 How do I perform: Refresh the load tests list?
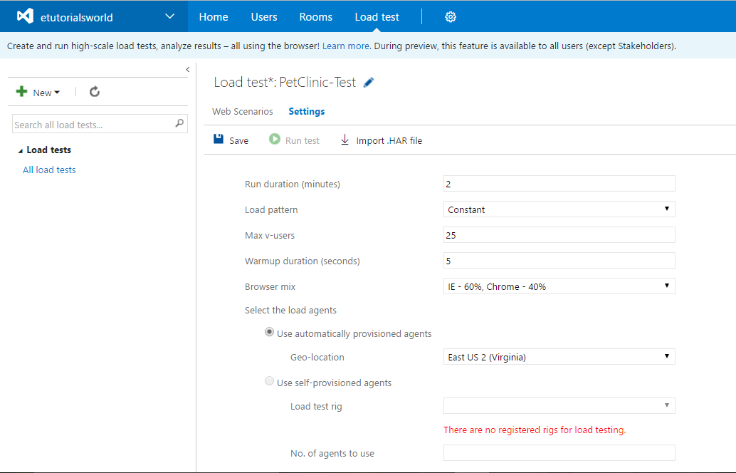[95, 92]
